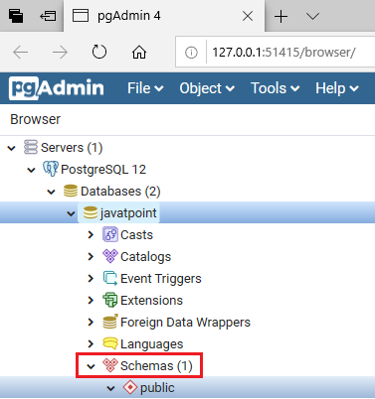The width and height of the screenshot is (375, 399).
Task: Click the Event Triggers icon
Action: [110, 278]
